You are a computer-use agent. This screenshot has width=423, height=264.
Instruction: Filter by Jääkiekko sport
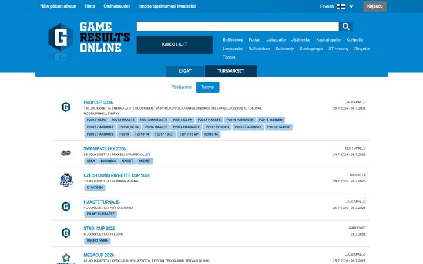301,40
